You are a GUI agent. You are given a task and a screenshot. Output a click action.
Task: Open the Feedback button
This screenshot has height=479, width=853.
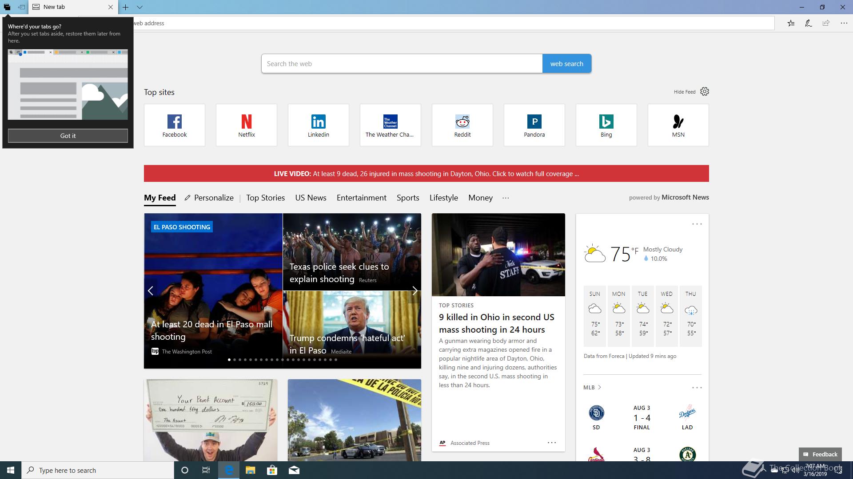coord(820,454)
